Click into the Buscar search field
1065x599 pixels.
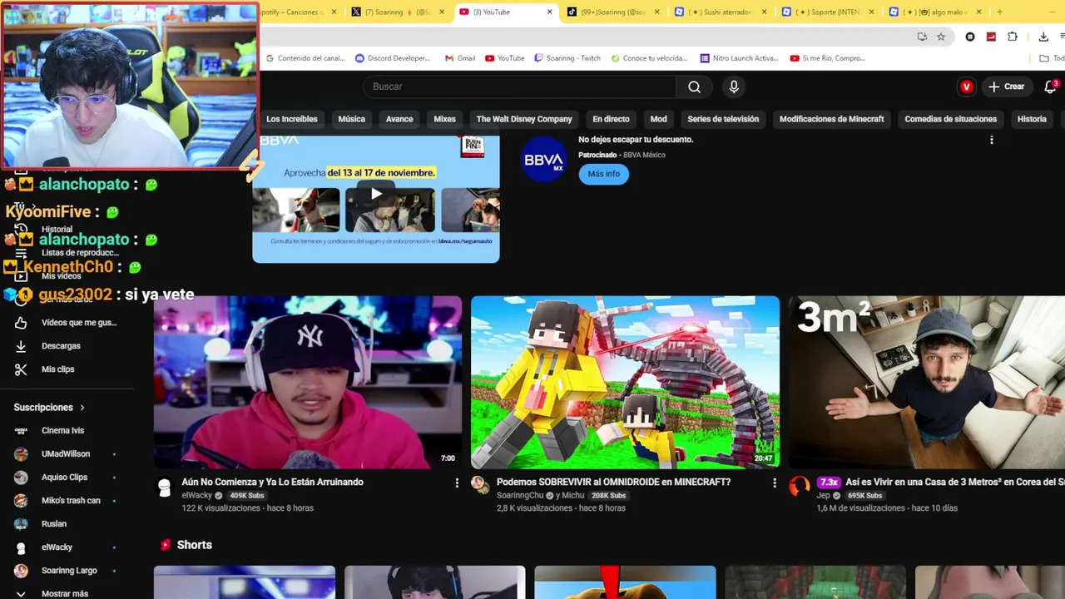521,87
